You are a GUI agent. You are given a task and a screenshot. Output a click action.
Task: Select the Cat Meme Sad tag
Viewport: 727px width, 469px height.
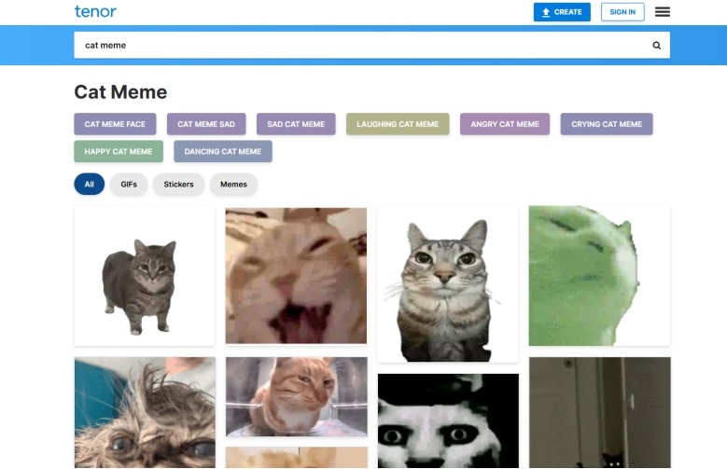point(206,124)
